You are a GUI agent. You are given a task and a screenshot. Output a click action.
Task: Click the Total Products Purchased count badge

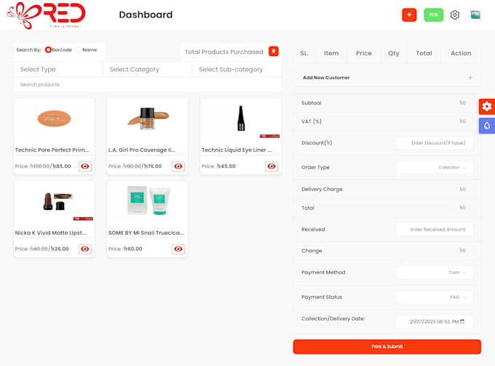(274, 51)
